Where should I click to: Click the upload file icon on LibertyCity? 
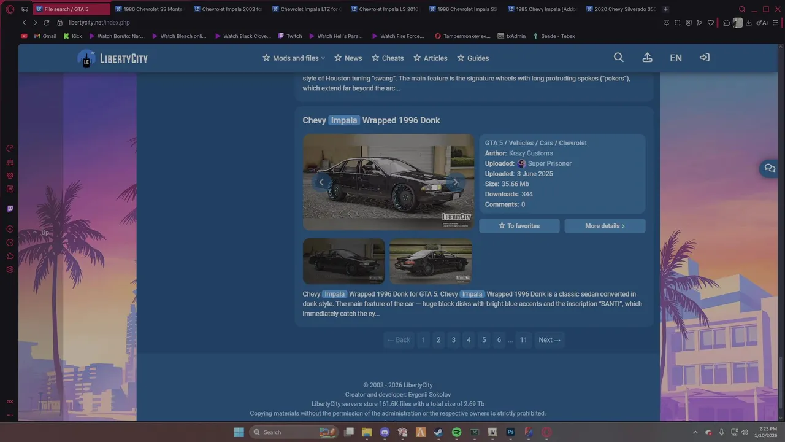pyautogui.click(x=647, y=58)
